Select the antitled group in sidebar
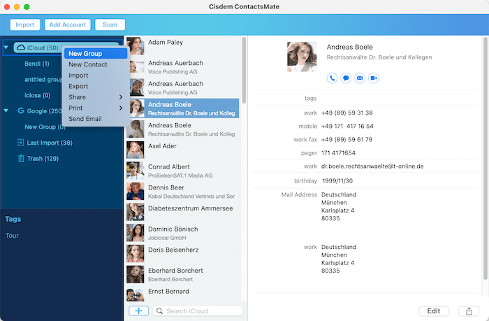Viewport: 489px width, 321px height. [43, 79]
